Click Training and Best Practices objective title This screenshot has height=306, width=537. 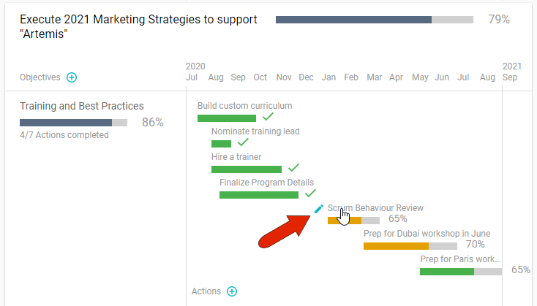pos(82,106)
